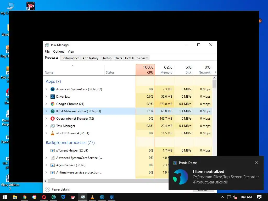Open VLC media player taskbar icon
This screenshot has width=268, height=201.
coord(92,197)
